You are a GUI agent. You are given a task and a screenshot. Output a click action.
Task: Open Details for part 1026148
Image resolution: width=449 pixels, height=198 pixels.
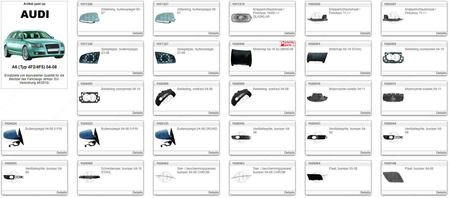click(x=441, y=193)
